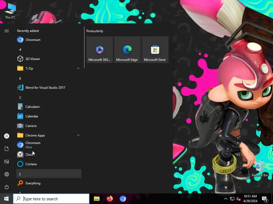Click the Power button icon
The image size is (273, 204).
pos(7,187)
